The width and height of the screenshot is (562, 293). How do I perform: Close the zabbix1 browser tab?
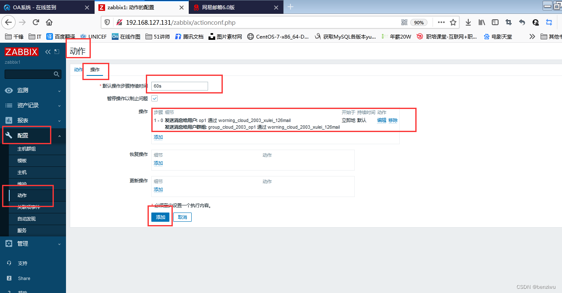point(182,8)
